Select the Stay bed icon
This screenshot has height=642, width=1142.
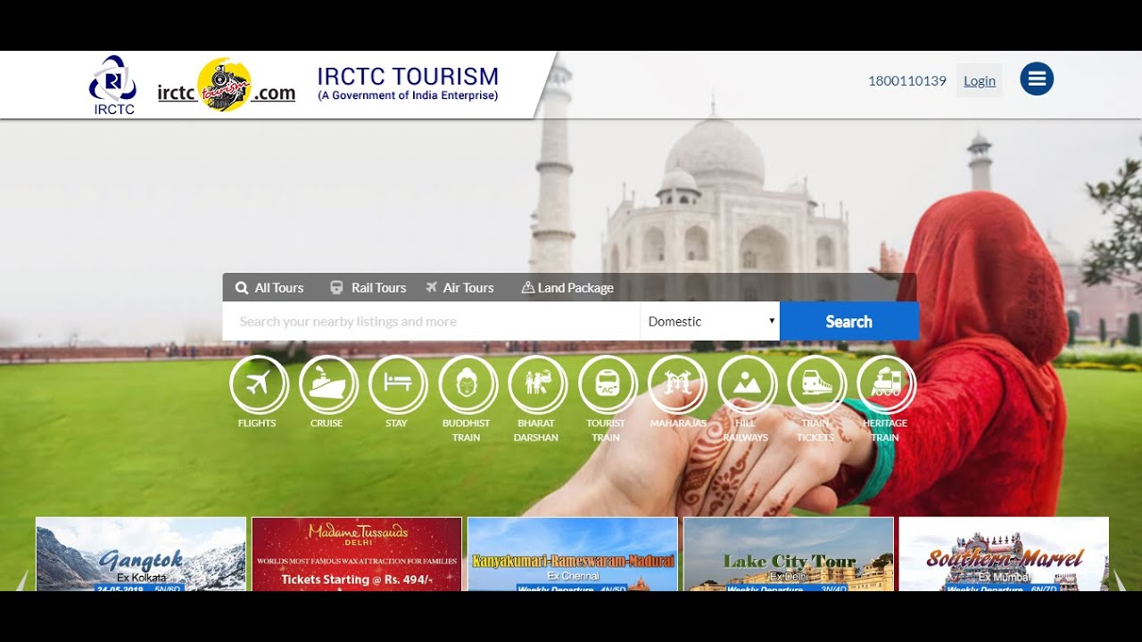point(398,385)
